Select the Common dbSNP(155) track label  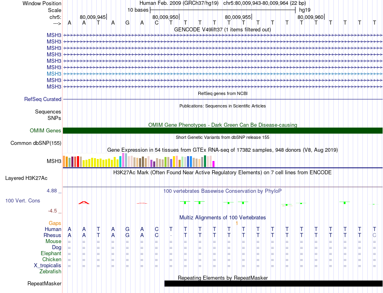tap(36, 143)
